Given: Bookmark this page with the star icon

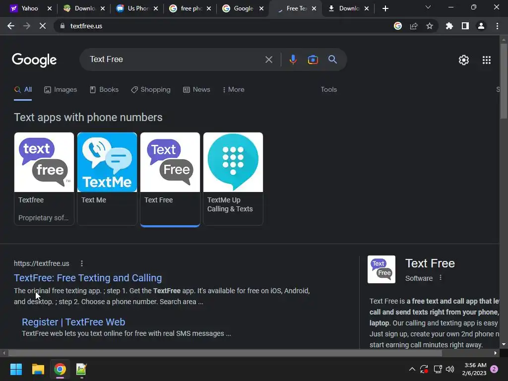Looking at the screenshot, I should tap(430, 26).
